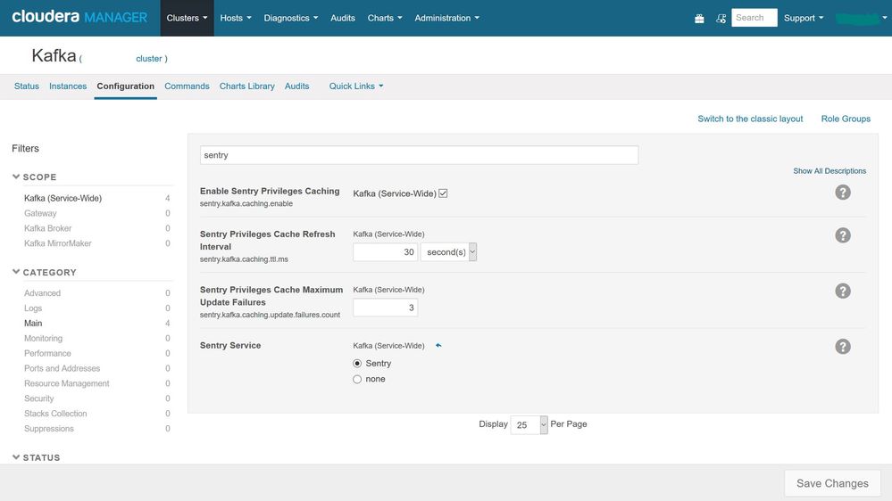Filter by Gateway scope
This screenshot has height=501, width=892.
[x=40, y=214]
